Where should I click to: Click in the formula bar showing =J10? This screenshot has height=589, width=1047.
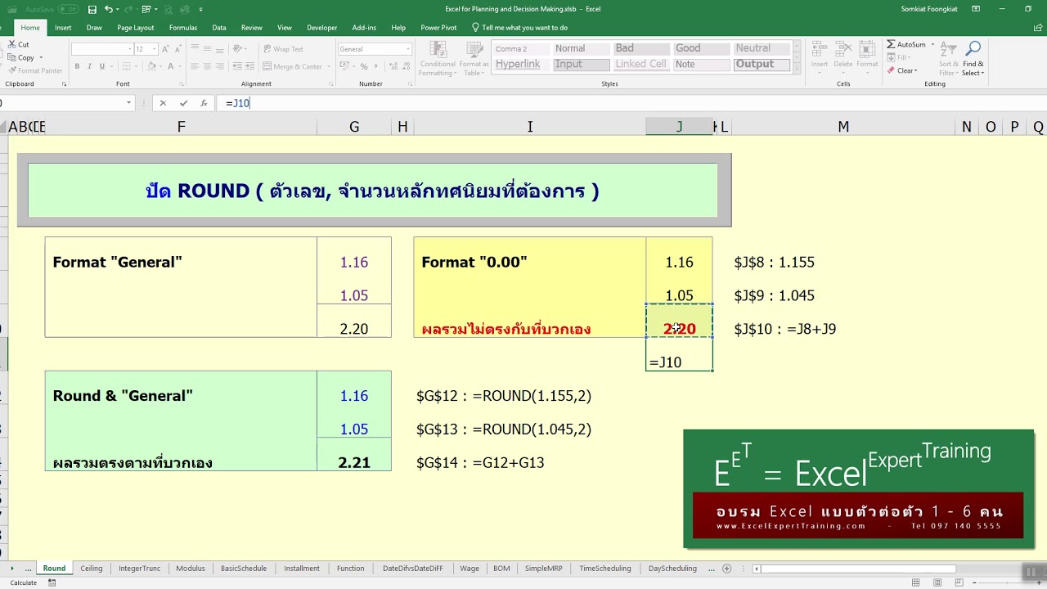point(630,103)
